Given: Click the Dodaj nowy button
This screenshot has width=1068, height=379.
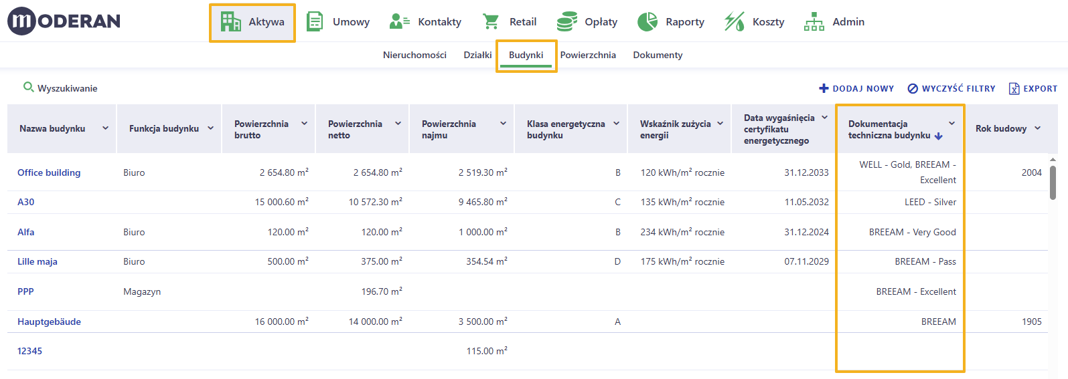Looking at the screenshot, I should click(x=856, y=88).
